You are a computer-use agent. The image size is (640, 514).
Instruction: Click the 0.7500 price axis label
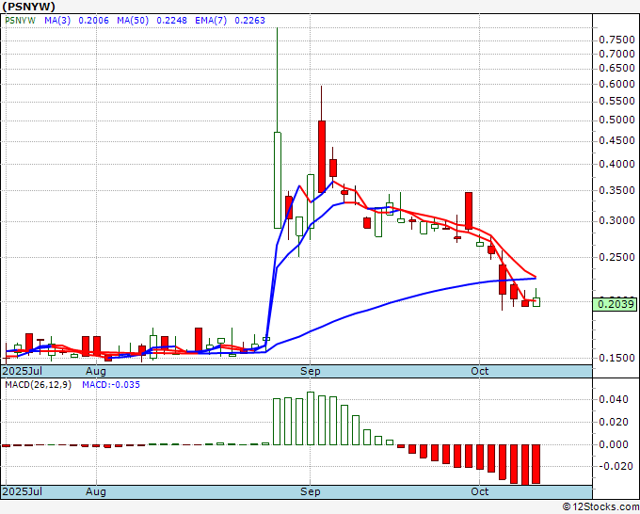tap(616, 40)
